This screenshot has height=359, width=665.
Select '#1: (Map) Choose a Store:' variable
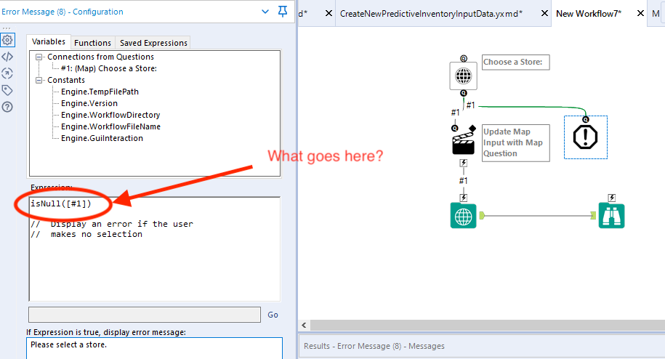pyautogui.click(x=109, y=68)
